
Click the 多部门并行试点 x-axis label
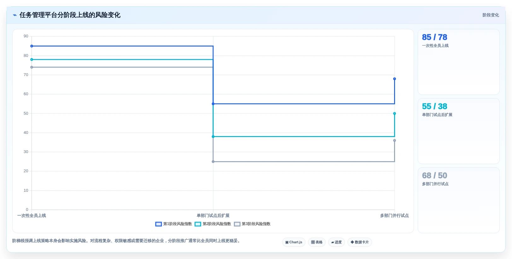[394, 216]
